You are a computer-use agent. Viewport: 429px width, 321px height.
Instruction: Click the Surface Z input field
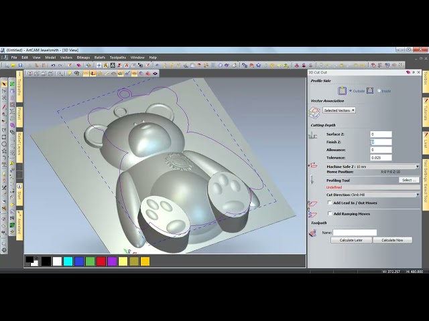[x=381, y=134]
